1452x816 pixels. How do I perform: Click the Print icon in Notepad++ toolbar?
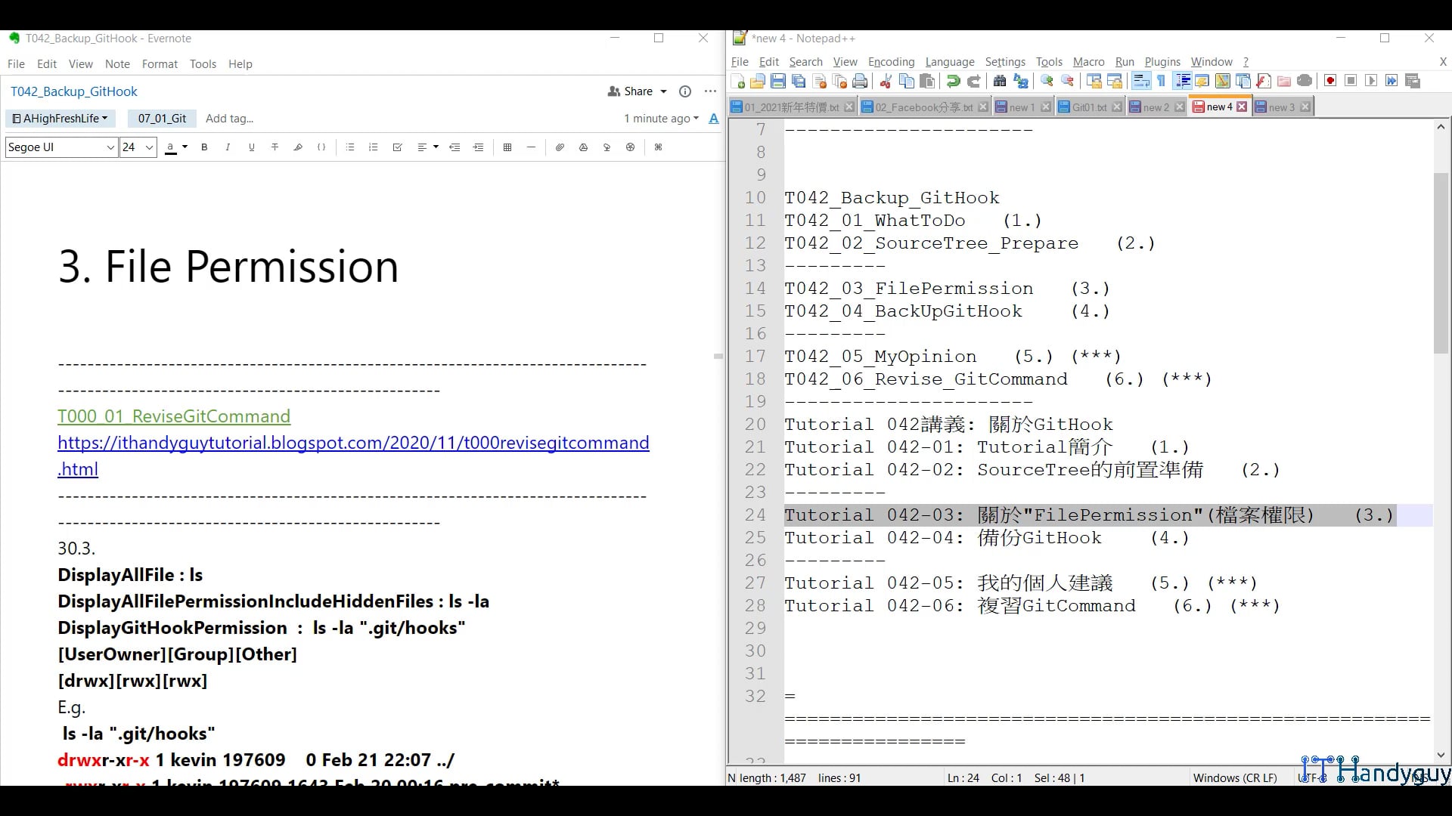[x=860, y=81]
